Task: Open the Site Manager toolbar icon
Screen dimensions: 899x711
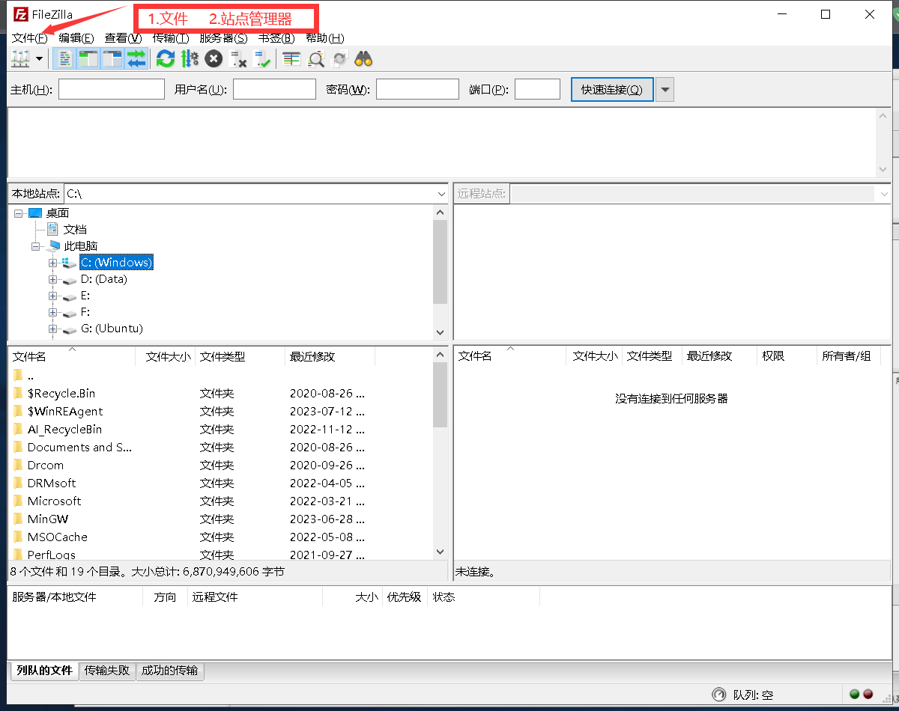Action: click(x=20, y=58)
